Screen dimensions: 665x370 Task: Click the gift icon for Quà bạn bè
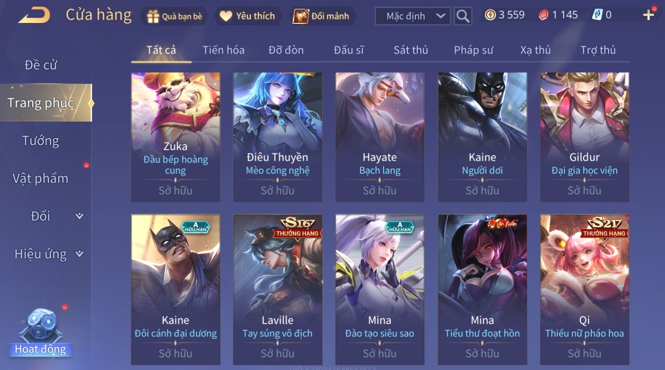153,16
